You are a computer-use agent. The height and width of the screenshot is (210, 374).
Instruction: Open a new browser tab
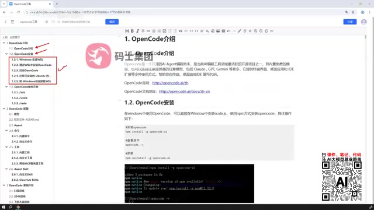coord(57,4)
